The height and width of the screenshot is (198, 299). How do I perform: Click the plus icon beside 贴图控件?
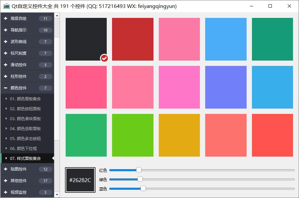tap(6, 169)
